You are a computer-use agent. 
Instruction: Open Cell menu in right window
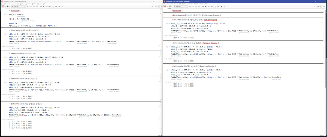coord(180,4)
